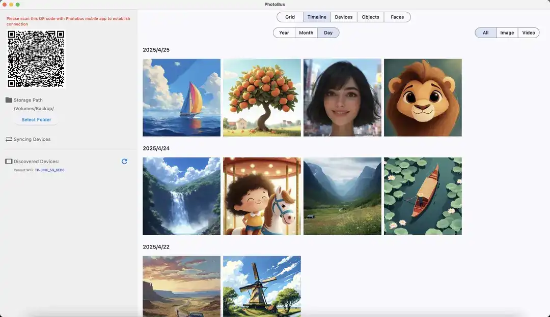This screenshot has height=317, width=550.
Task: Click the refresh discovered devices icon
Action: coord(124,162)
